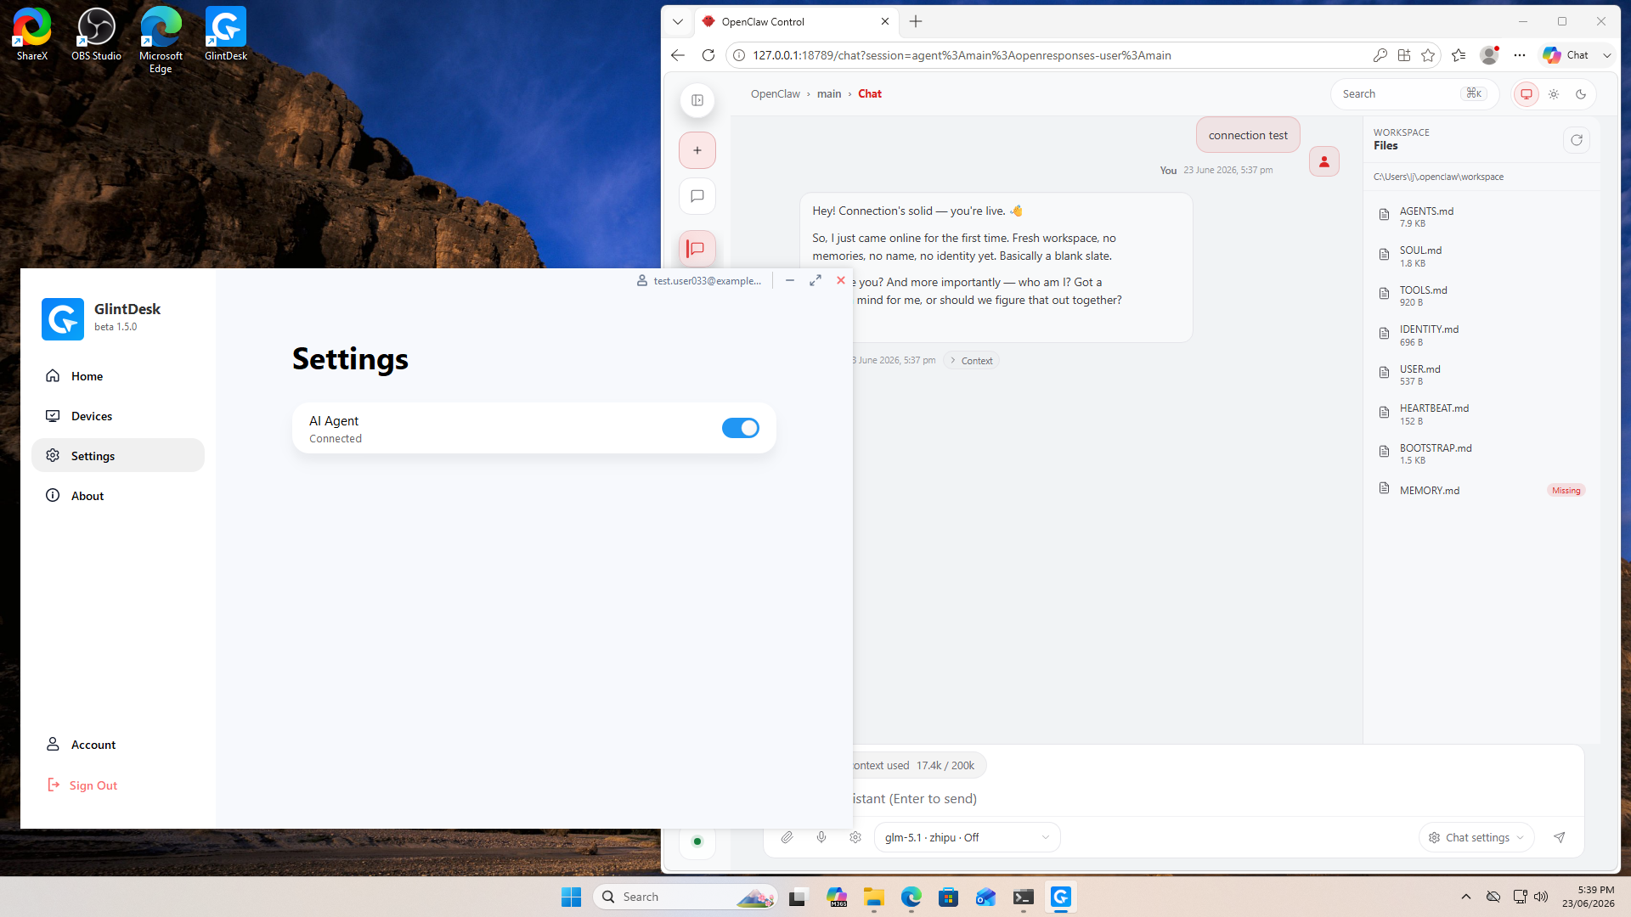Click the Edge extensions icon
The height and width of the screenshot is (917, 1631).
[1404, 55]
